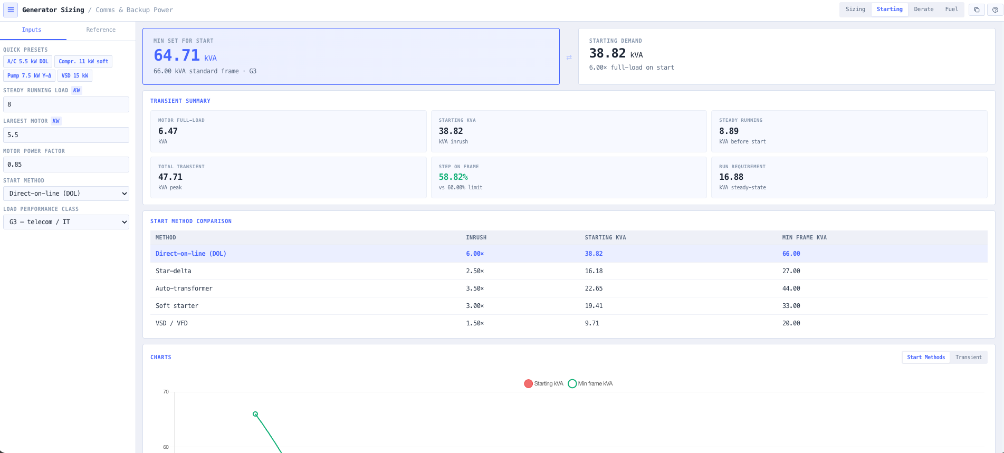Image resolution: width=1004 pixels, height=453 pixels.
Task: Click the copy results icon
Action: (977, 9)
